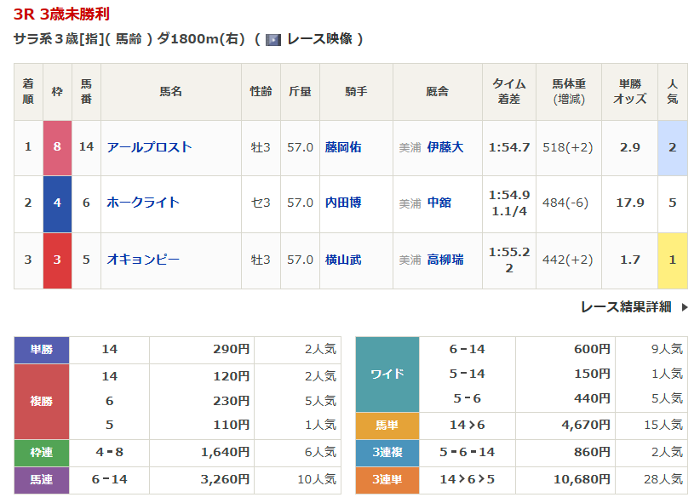700x503 pixels.
Task: Click the pink frame number 8 box
Action: [57, 147]
